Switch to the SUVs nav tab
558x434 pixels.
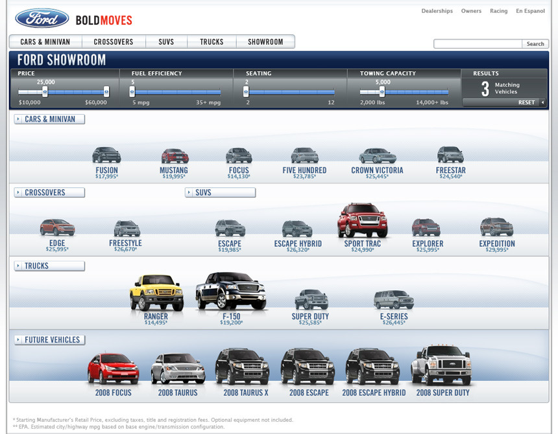click(166, 41)
